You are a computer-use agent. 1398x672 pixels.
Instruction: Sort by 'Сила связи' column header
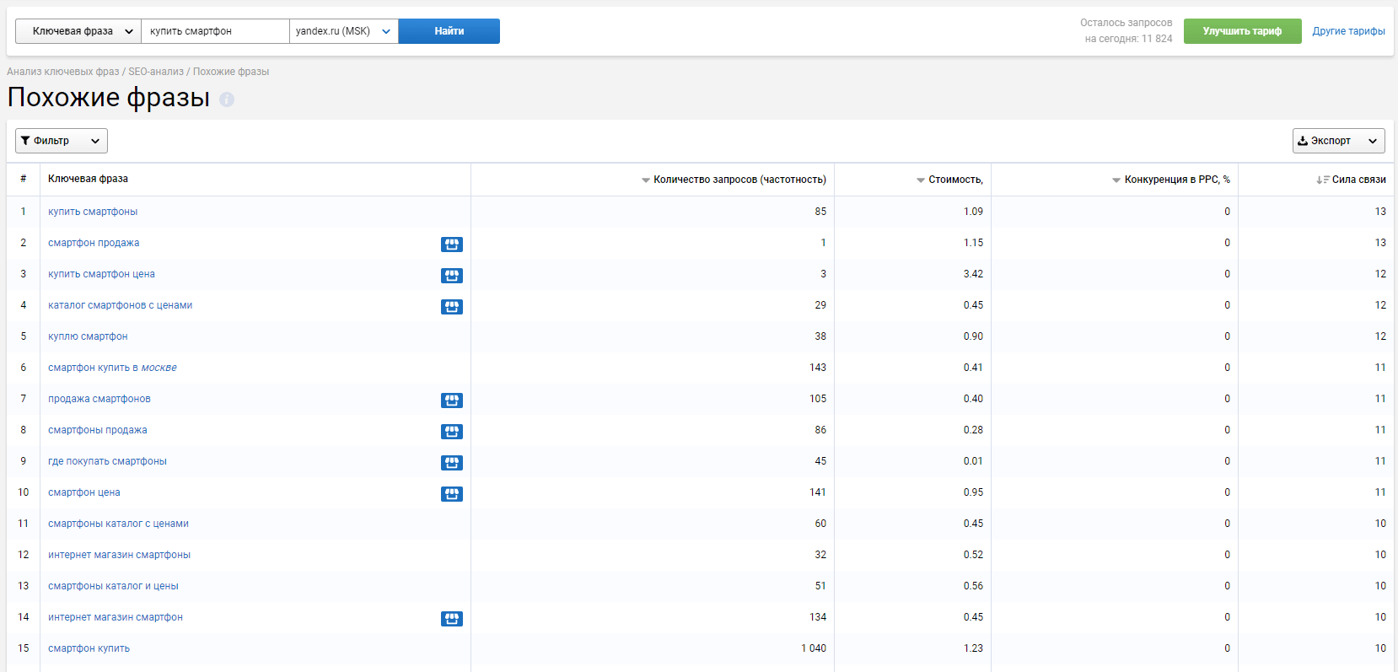point(1351,180)
